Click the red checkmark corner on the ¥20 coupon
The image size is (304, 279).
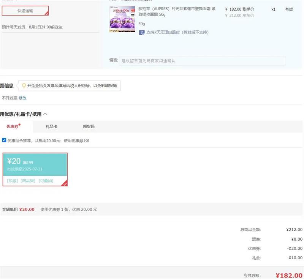coord(65,184)
